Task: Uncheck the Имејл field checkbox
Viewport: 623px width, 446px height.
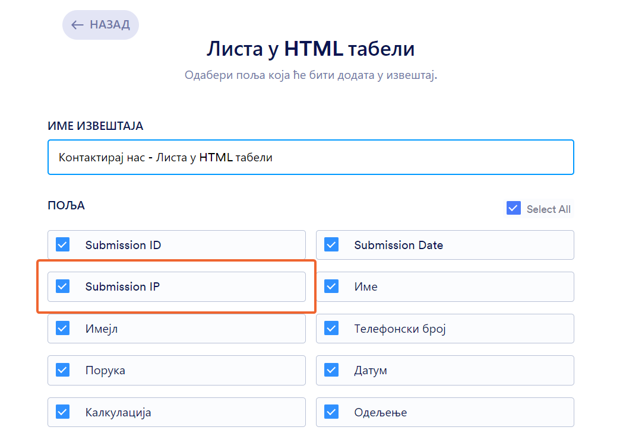Action: coord(63,329)
